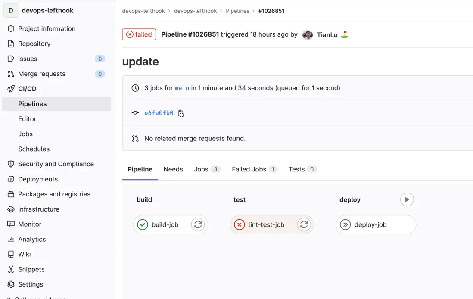Expand the Deployments sidebar section

(38, 179)
